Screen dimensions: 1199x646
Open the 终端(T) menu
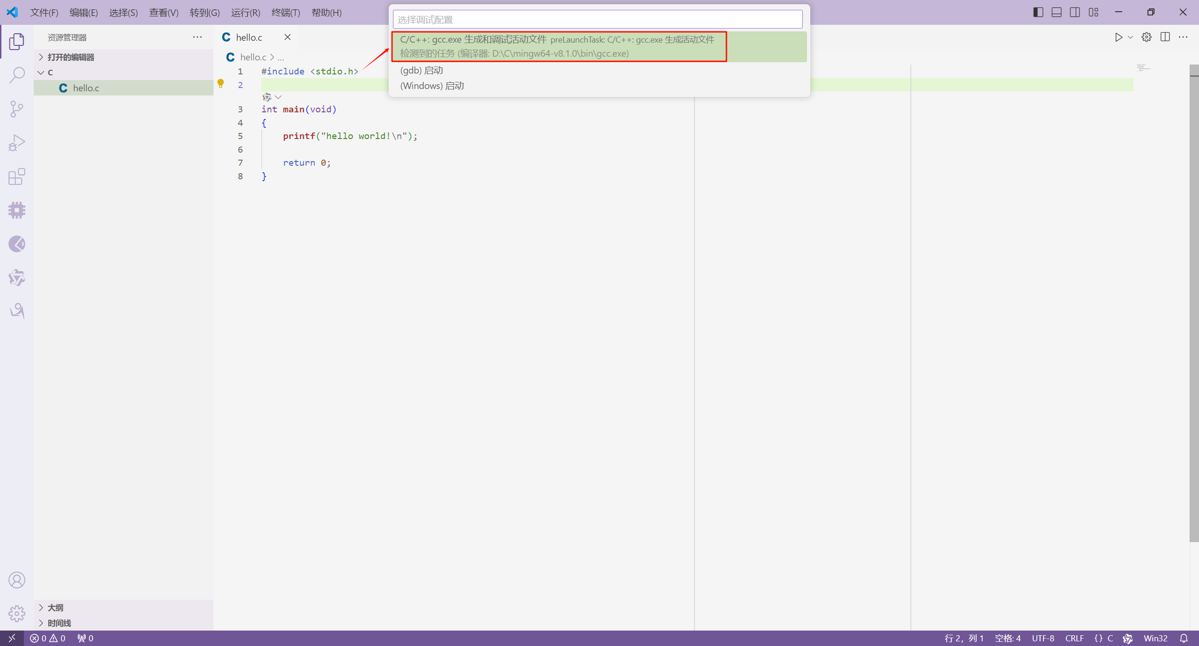coord(286,13)
